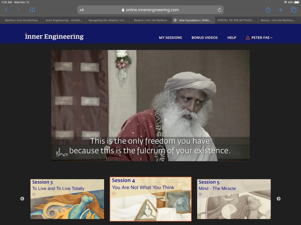Show next sessions with right carousel arrow
Viewport: 301px width, 225px height.
279,199
